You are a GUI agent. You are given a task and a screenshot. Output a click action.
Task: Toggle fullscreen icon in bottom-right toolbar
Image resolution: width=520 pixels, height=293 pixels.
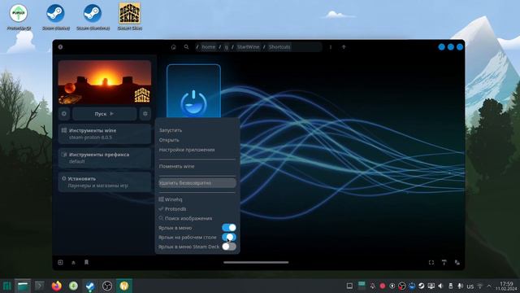431,262
